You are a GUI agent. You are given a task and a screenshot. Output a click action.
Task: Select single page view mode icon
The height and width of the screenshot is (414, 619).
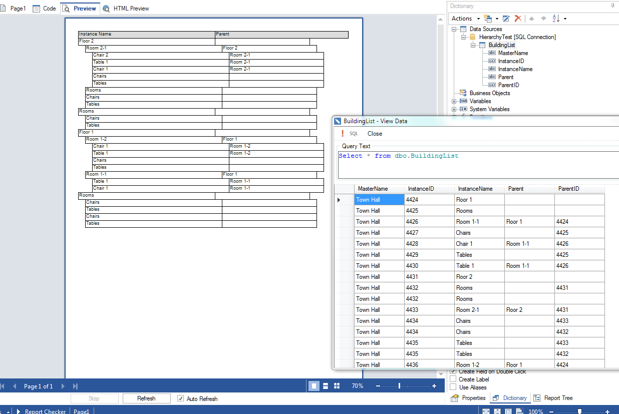(x=315, y=386)
